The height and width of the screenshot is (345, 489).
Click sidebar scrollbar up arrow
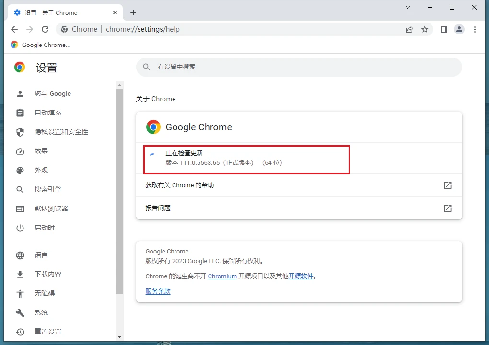pos(119,85)
